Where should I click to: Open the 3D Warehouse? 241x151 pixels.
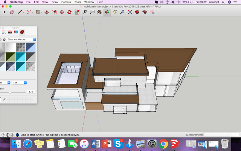[137, 12]
